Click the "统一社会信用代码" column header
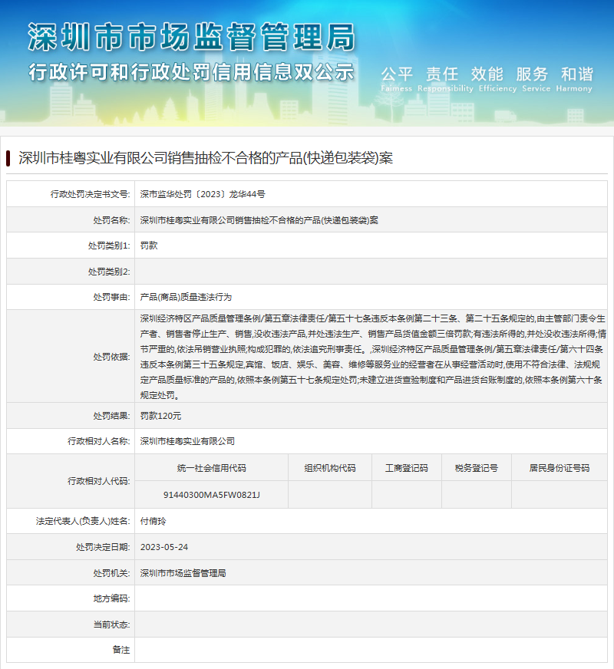This screenshot has height=669, width=614. point(212,469)
